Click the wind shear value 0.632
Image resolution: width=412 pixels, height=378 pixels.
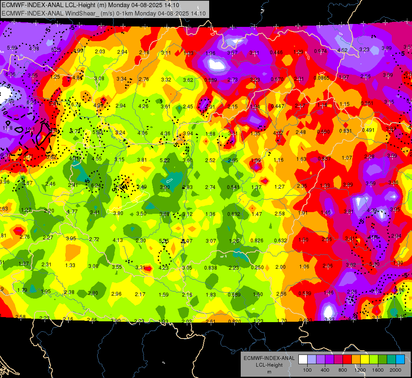coord(280,240)
